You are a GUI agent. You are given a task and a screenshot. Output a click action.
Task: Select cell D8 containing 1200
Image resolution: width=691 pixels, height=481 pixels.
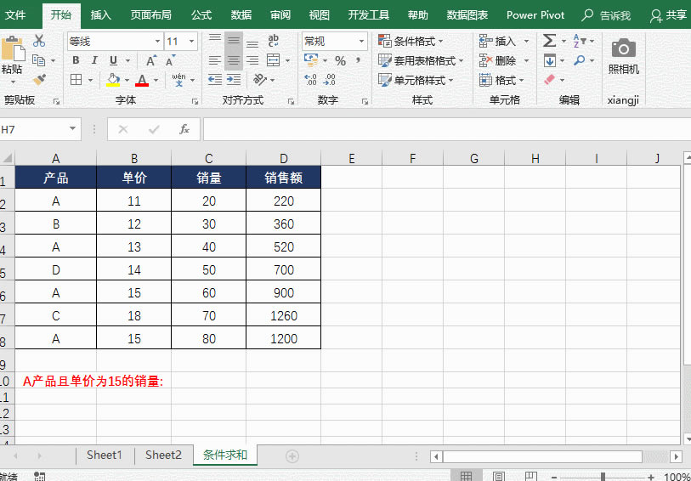(283, 338)
